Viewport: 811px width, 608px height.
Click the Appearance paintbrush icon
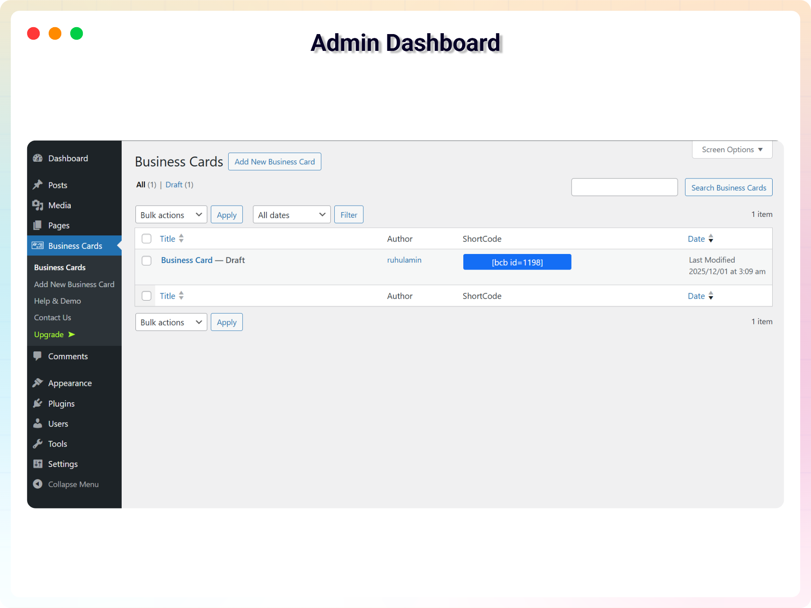pyautogui.click(x=38, y=383)
